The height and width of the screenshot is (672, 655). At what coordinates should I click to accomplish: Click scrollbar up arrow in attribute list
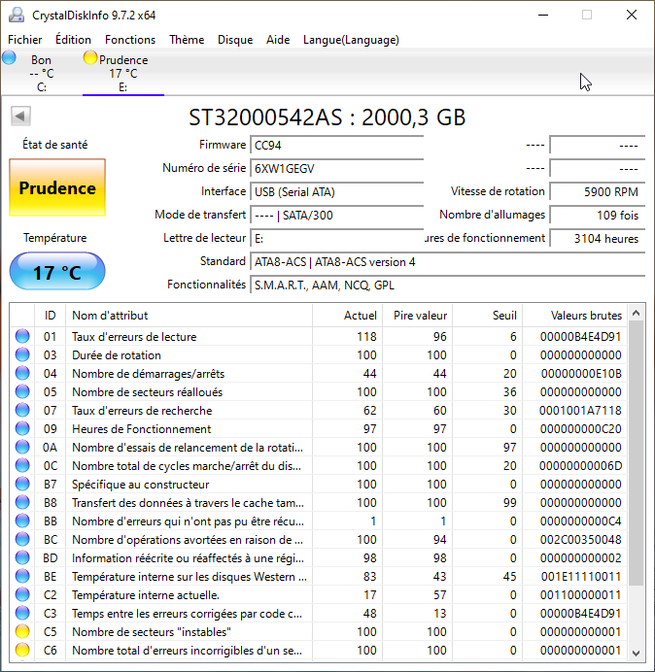click(x=637, y=314)
